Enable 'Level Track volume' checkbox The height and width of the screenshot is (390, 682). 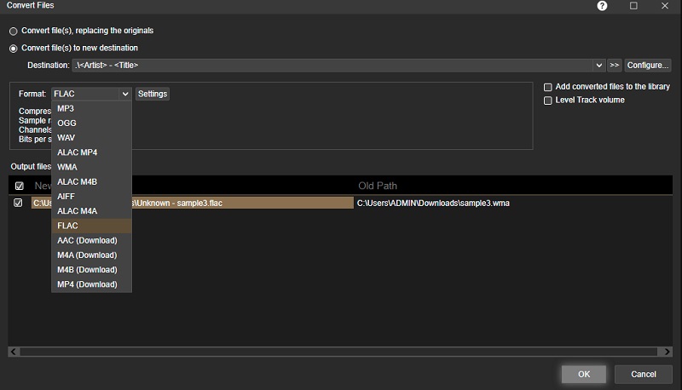tap(548, 100)
